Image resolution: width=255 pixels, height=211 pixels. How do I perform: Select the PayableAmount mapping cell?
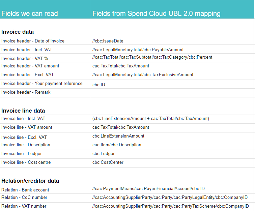click(x=138, y=50)
